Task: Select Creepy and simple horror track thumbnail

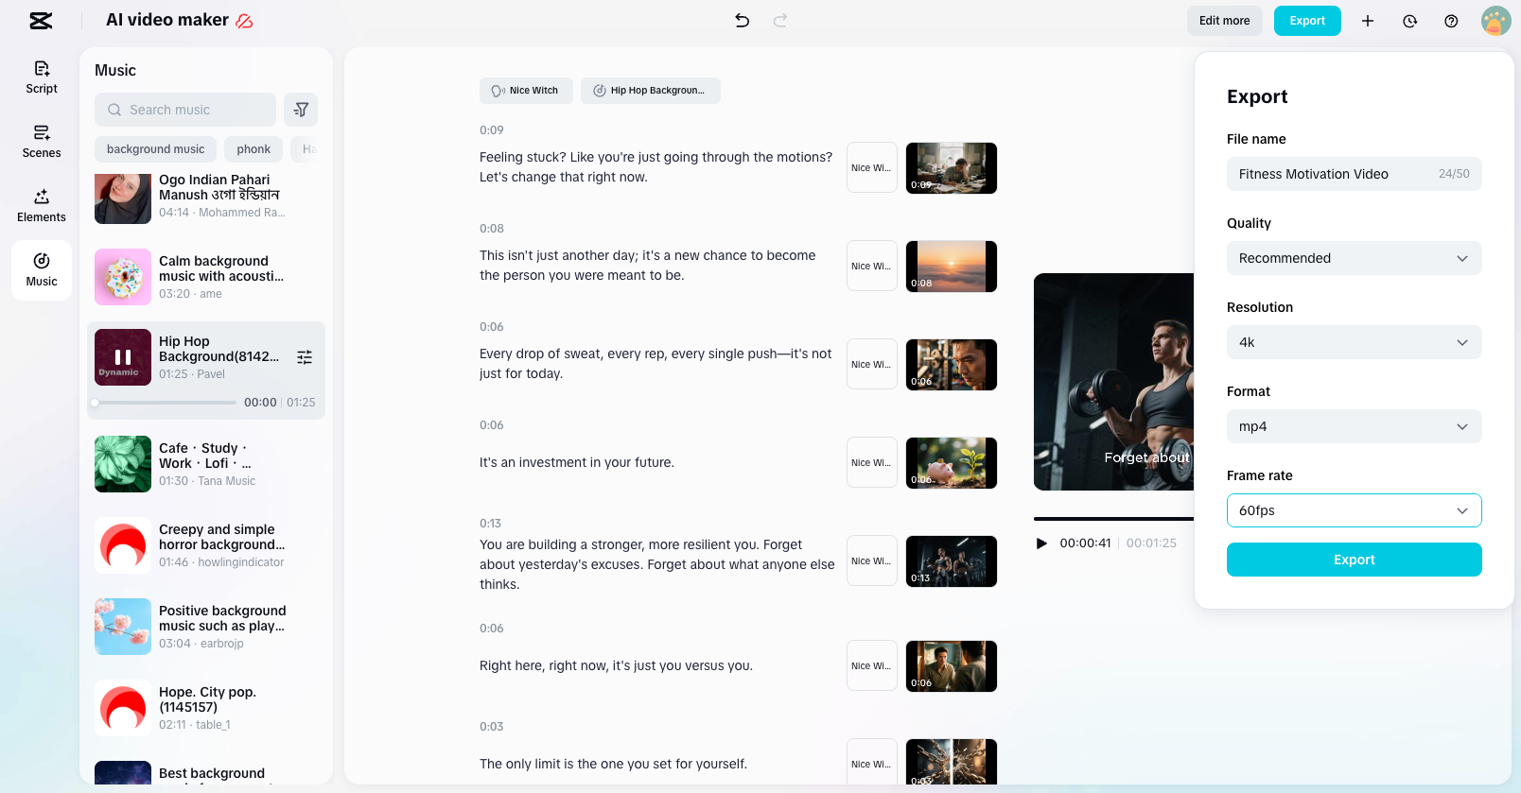Action: 123,545
